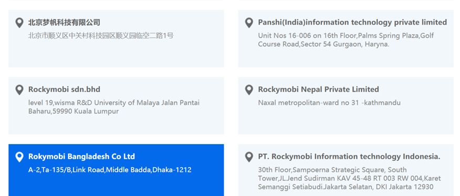460x196 pixels.
Task: Click the Sampoerna Strategic Square Jakarta address
Action: tap(349, 178)
